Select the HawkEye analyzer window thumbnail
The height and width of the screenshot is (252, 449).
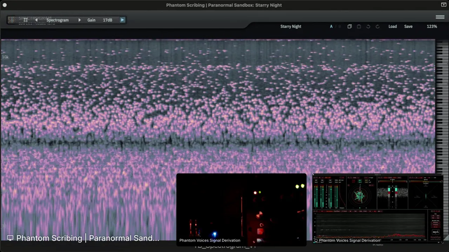click(377, 209)
